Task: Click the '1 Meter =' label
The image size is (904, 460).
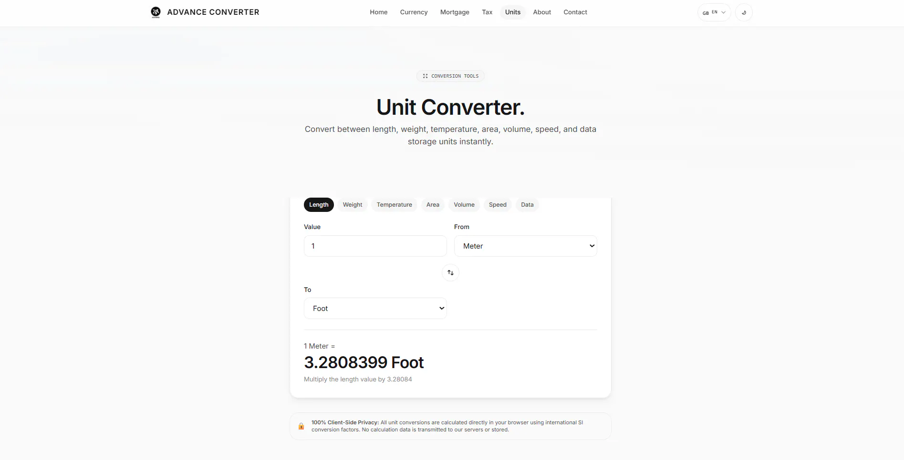Action: [x=319, y=346]
